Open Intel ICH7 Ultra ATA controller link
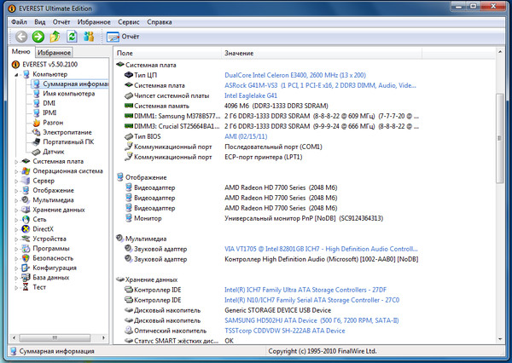 (305, 290)
